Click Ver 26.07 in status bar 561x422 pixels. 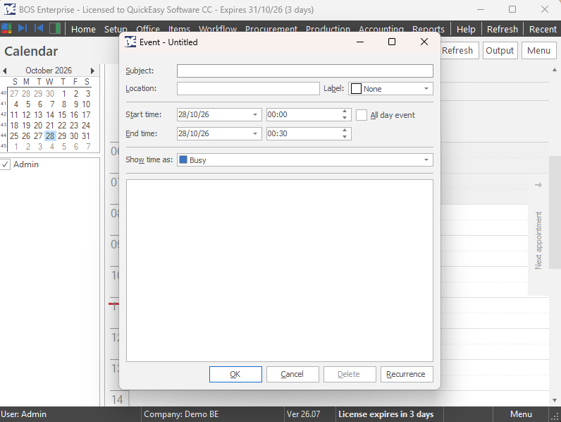(303, 414)
